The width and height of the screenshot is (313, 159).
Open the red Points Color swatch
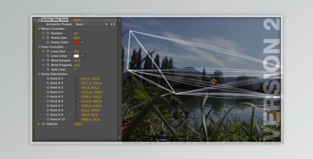point(76,43)
